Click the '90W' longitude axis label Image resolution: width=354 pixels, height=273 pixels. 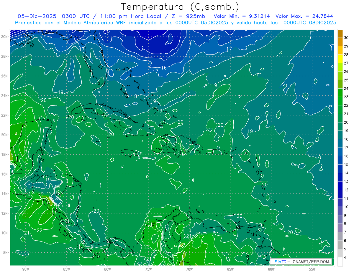click(x=25, y=269)
